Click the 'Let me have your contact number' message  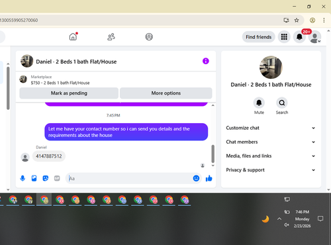pos(126,132)
